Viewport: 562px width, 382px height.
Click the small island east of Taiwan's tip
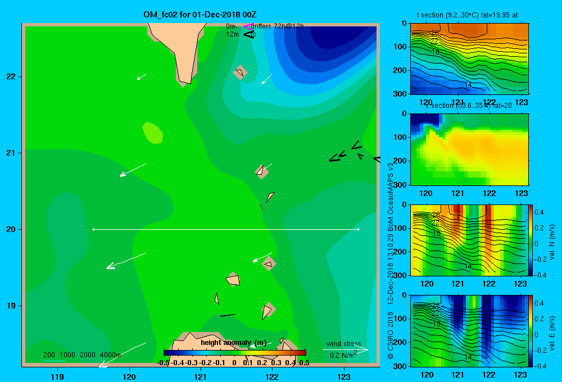(x=240, y=72)
